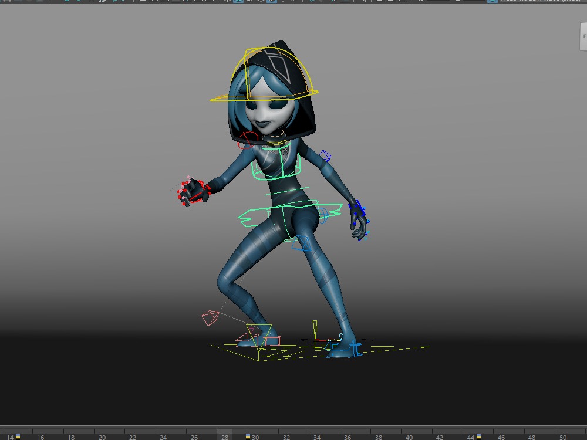
Task: Click the keyframe marker at frame 14
Action: [x=18, y=436]
